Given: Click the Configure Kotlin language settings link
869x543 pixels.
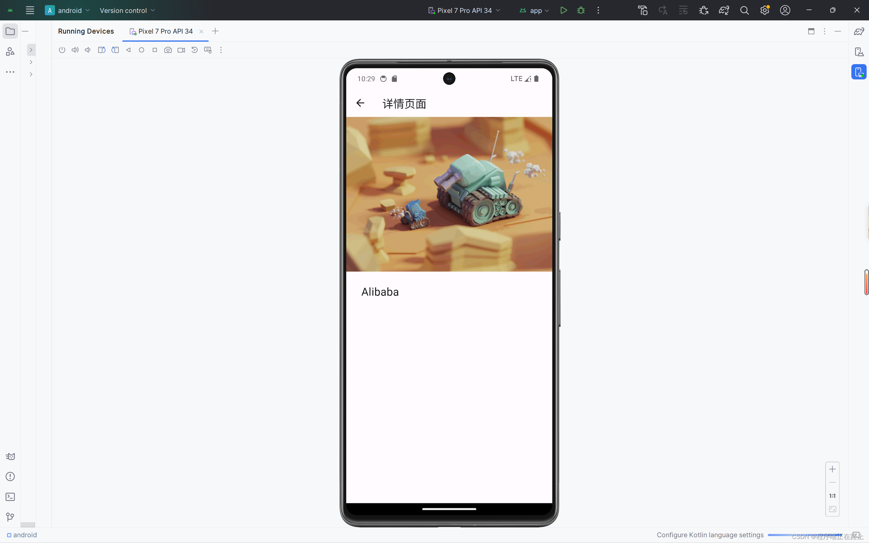Looking at the screenshot, I should click(x=710, y=535).
